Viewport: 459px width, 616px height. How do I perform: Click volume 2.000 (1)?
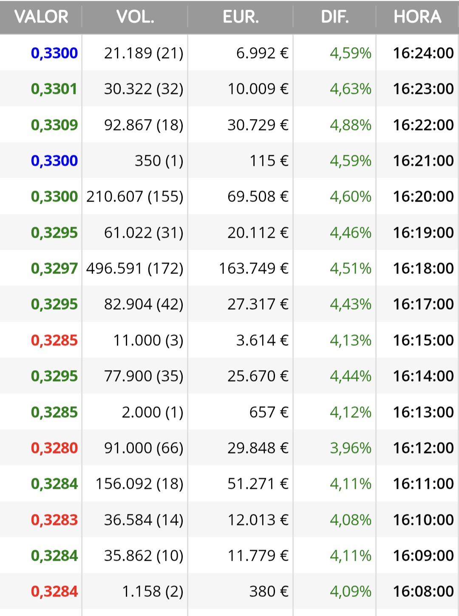[x=153, y=412]
